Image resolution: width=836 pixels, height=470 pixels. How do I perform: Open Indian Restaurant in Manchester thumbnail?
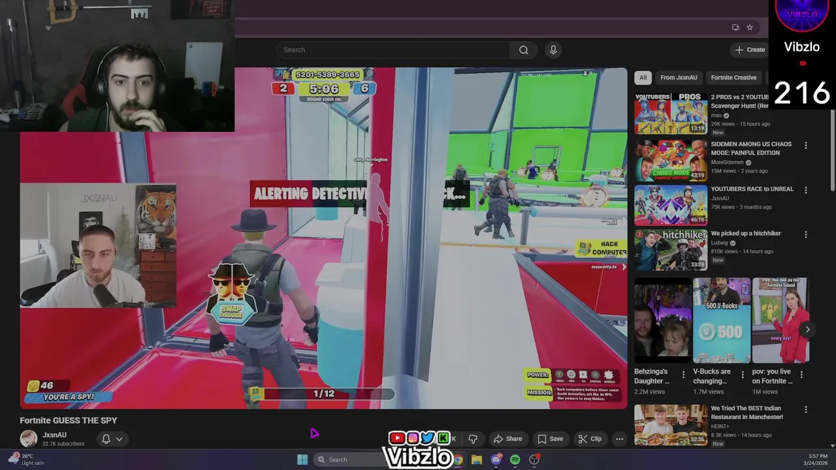[671, 424]
